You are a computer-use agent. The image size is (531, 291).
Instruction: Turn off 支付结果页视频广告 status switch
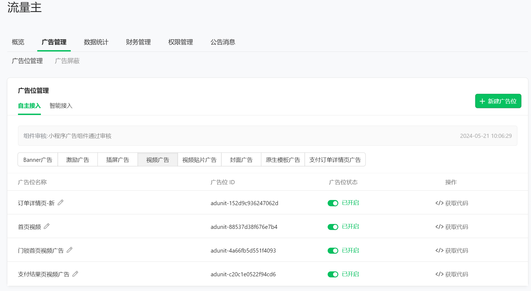pyautogui.click(x=333, y=274)
